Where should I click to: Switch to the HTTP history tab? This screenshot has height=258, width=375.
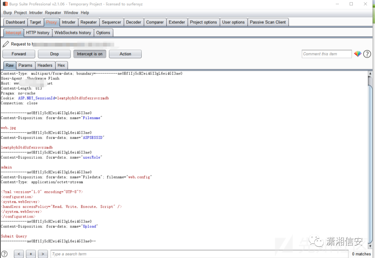38,33
